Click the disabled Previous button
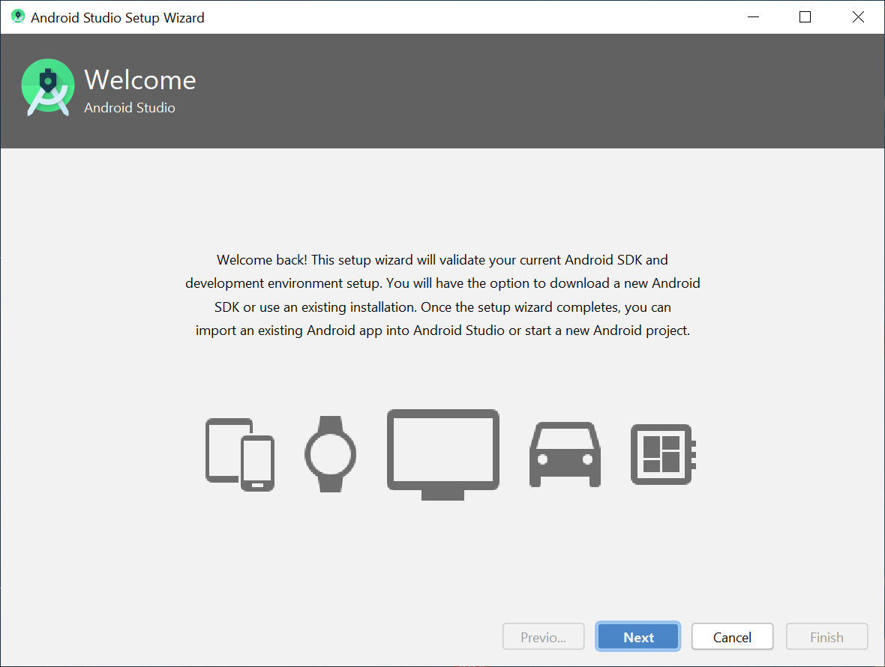Viewport: 885px width, 667px height. click(543, 636)
